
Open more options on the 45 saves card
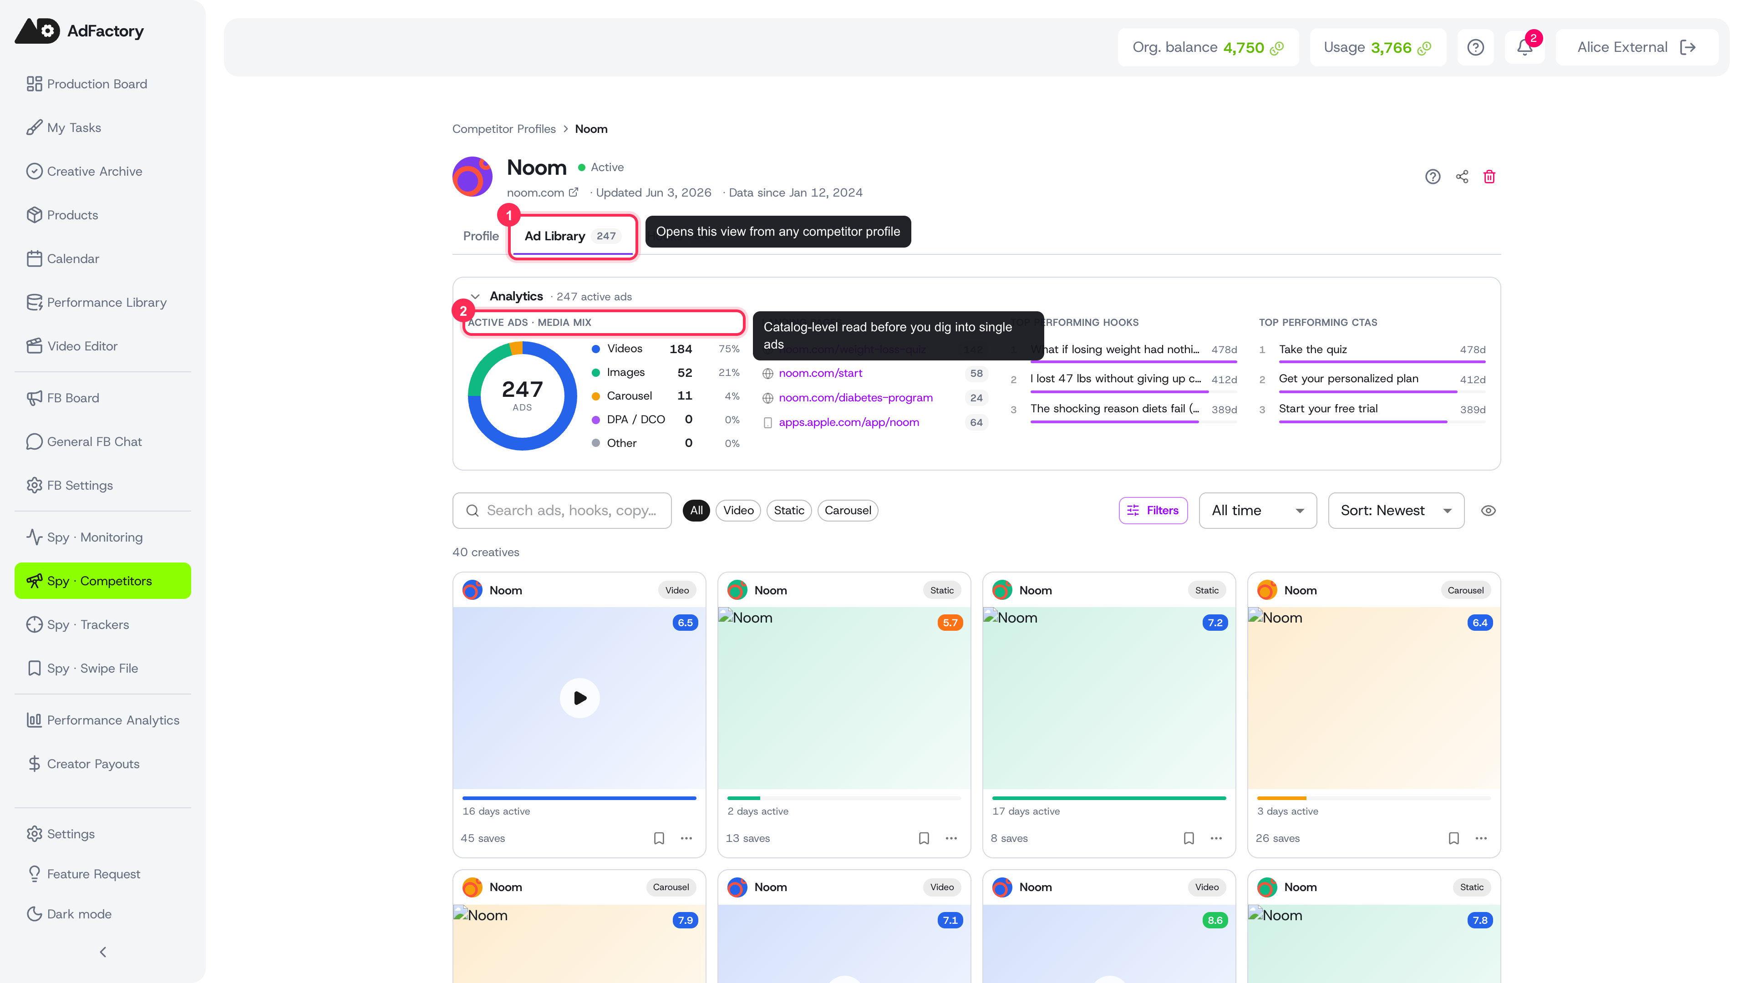687,838
